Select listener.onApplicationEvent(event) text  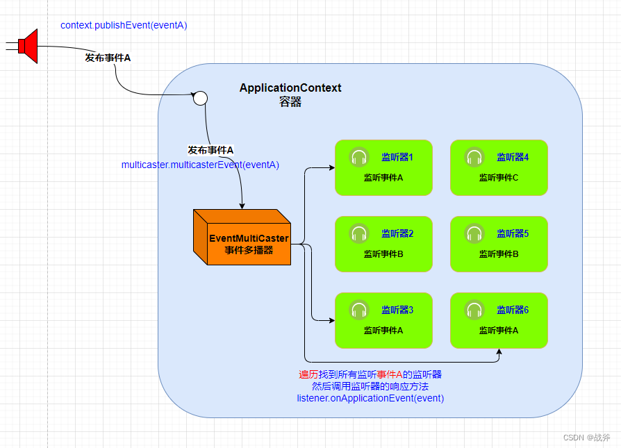pos(370,398)
